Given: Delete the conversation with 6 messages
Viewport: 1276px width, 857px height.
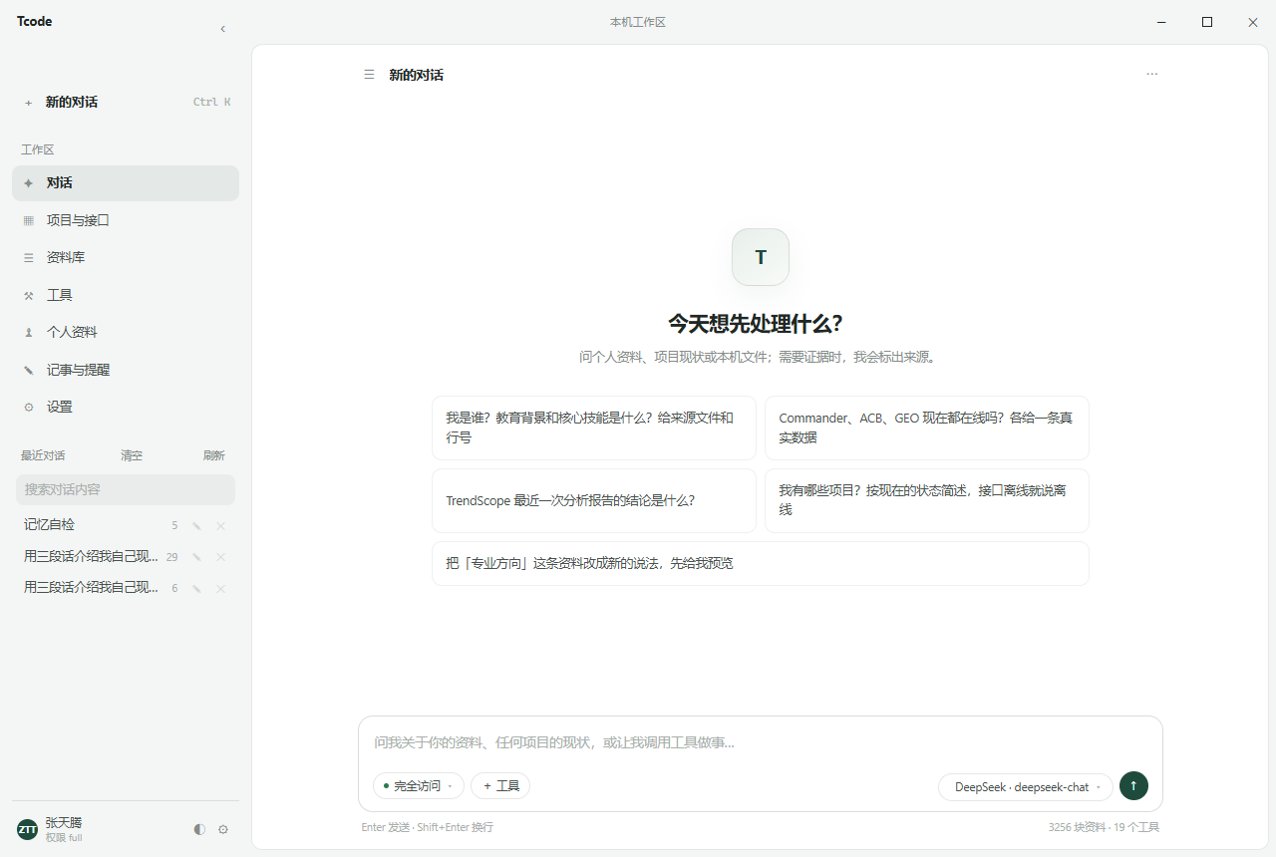Looking at the screenshot, I should [x=221, y=588].
